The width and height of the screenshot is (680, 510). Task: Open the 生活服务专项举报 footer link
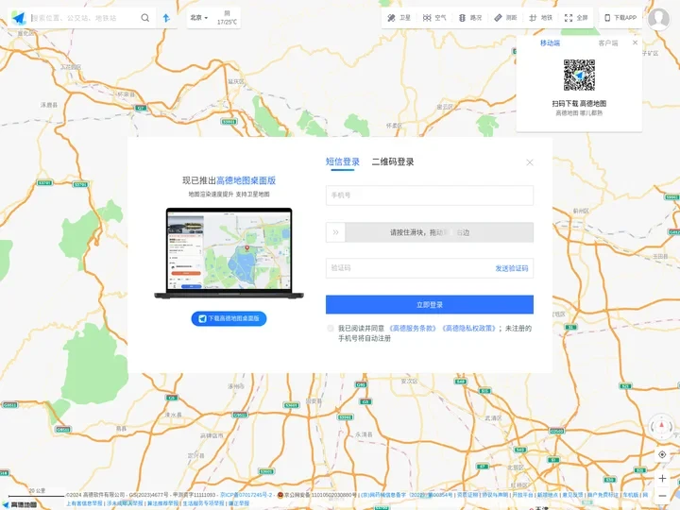(203, 503)
